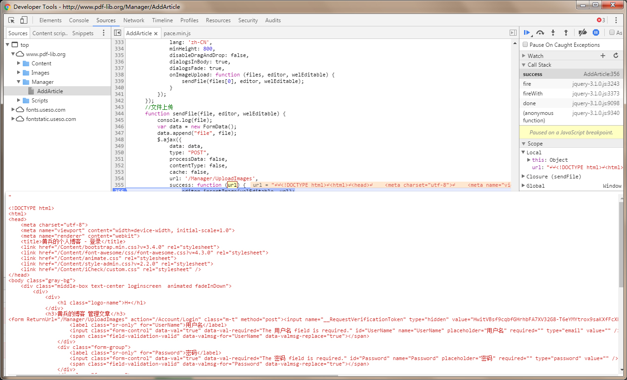The height and width of the screenshot is (380, 627).
Task: Add a new watch expression
Action: point(603,56)
